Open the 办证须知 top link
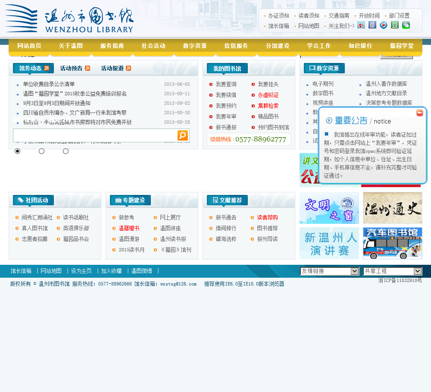This screenshot has height=392, width=431. coord(278,16)
